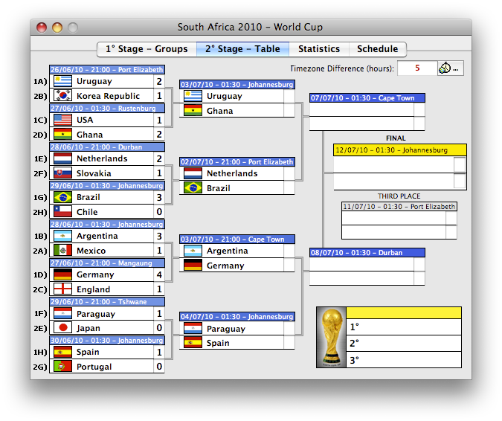Click the 08/07/10 Durban match header
The height and width of the screenshot is (421, 502).
click(367, 253)
